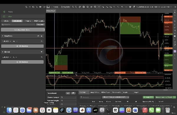The width and height of the screenshot is (177, 115).
Task: Open Safari from the Dock
Action: pyautogui.click(x=22, y=110)
